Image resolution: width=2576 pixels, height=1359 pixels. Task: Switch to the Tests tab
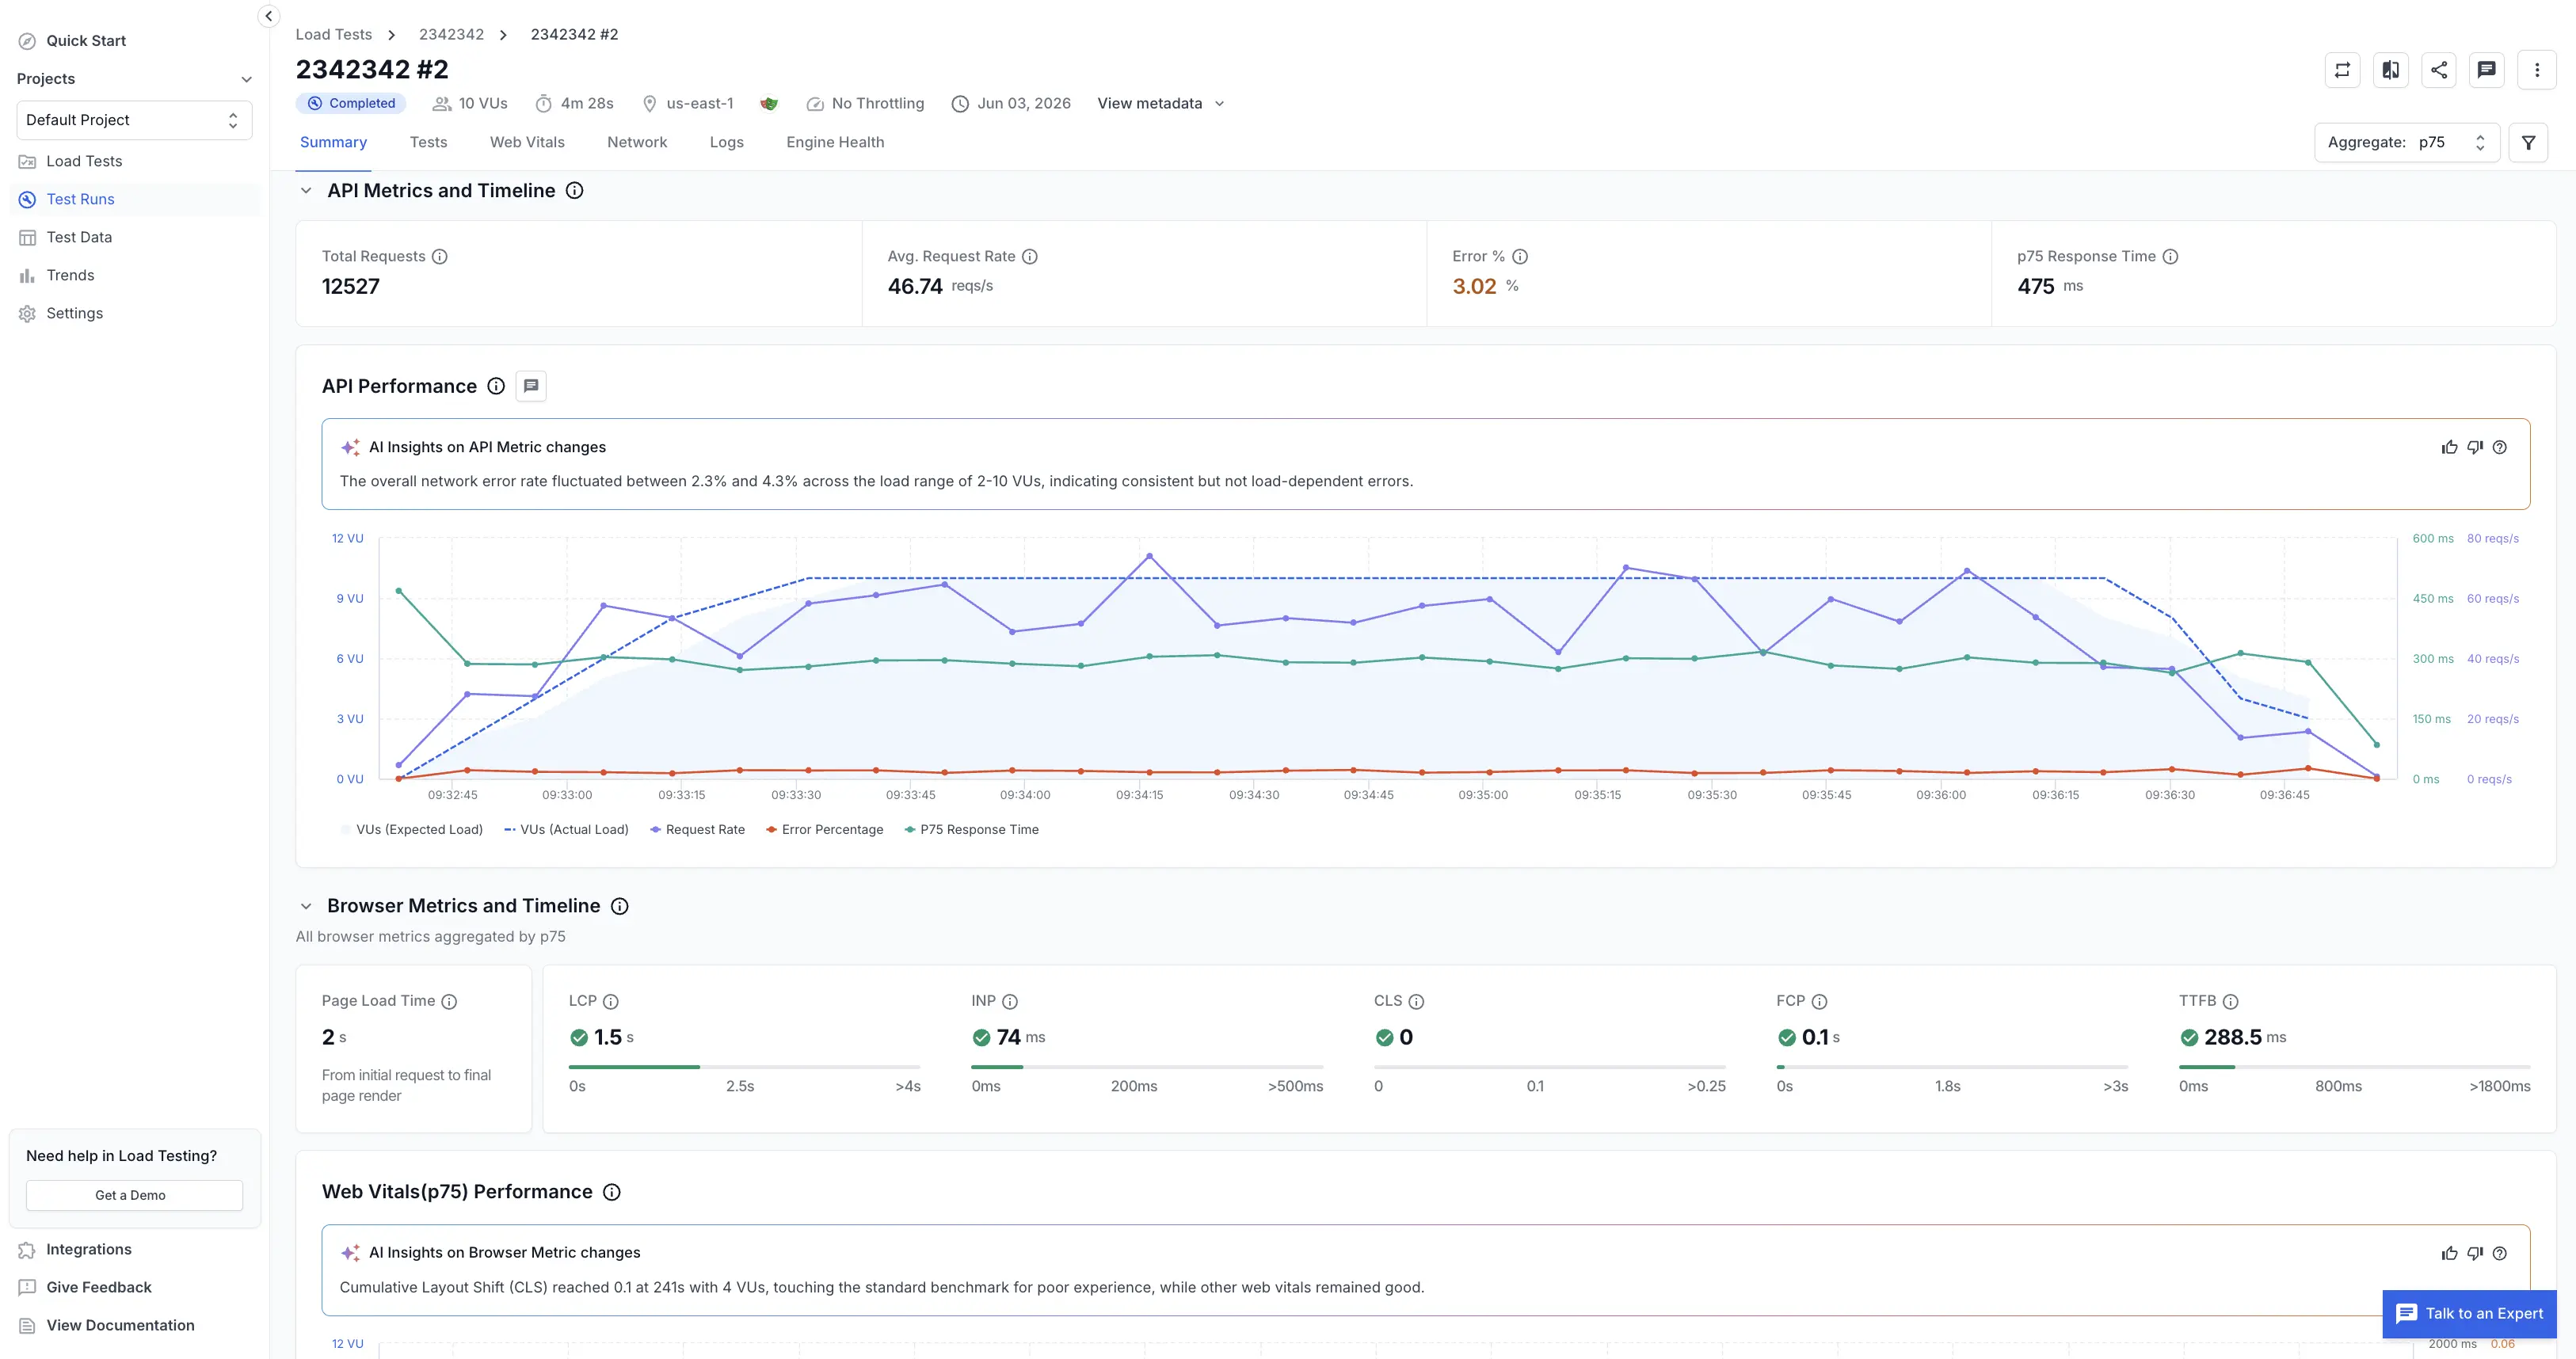(x=428, y=143)
